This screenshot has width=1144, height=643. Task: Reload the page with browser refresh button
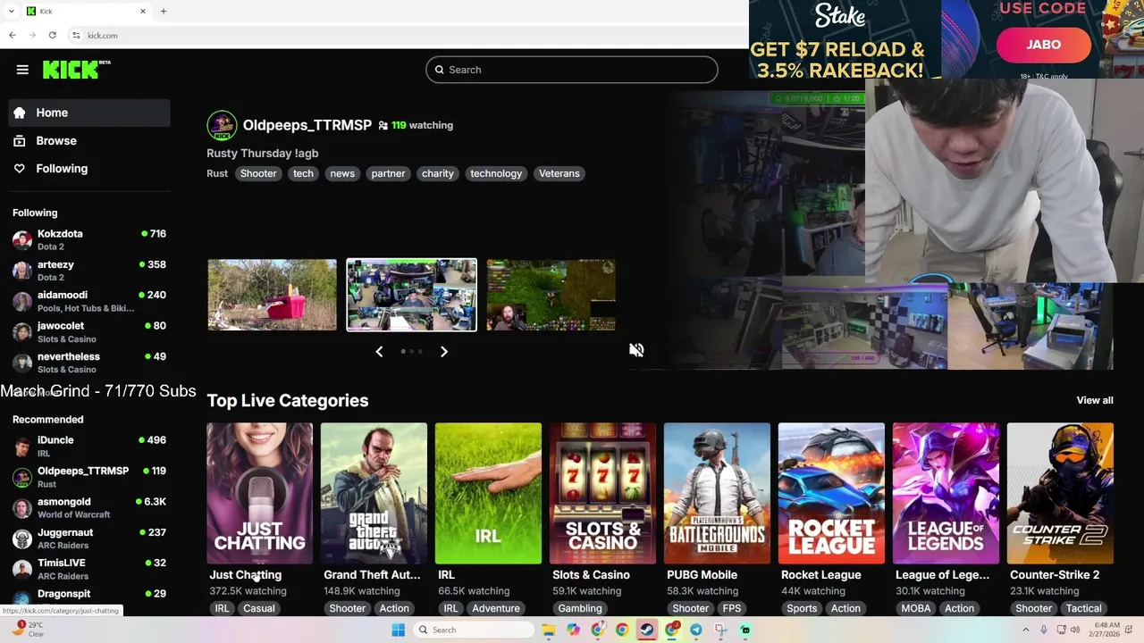[x=53, y=35]
